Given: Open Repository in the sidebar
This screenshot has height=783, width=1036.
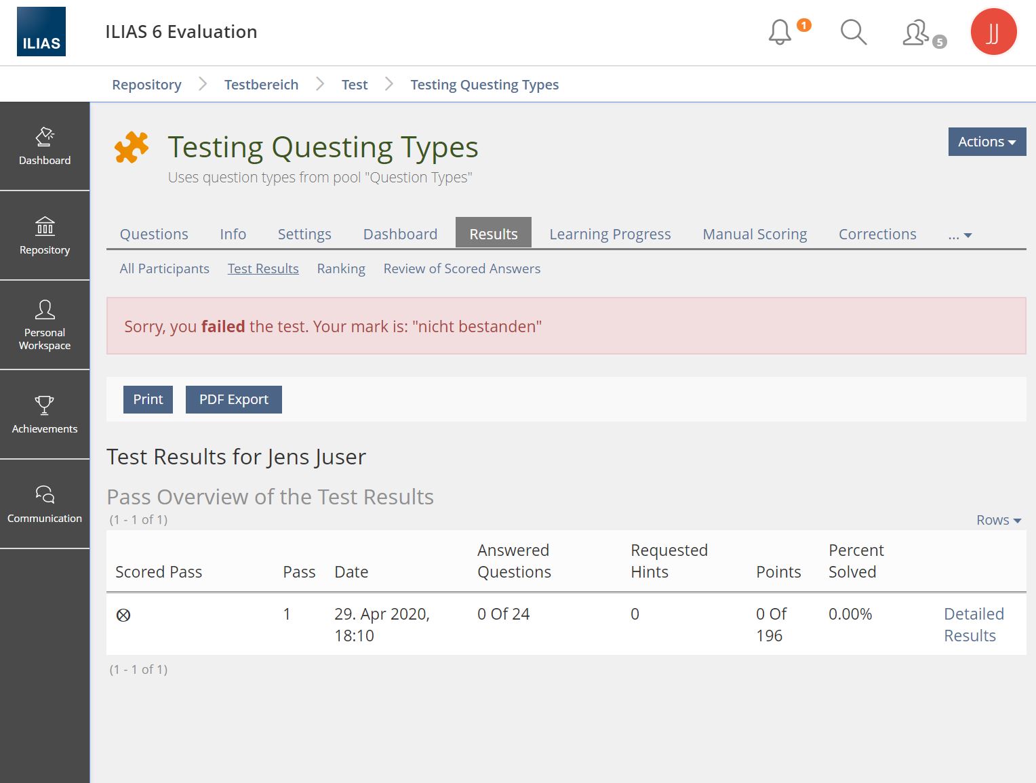Looking at the screenshot, I should [x=45, y=235].
